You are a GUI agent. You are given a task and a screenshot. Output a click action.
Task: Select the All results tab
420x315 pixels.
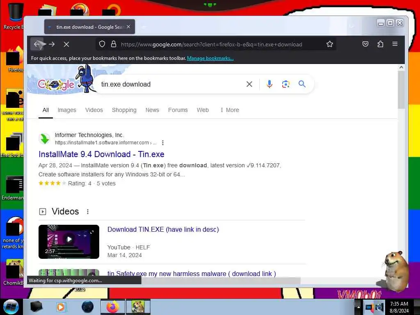(x=46, y=110)
